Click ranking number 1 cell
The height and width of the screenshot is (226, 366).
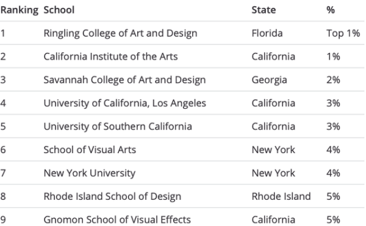pos(2,33)
